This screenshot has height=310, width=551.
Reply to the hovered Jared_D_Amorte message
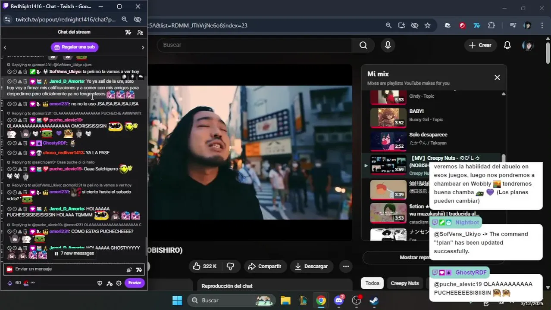[x=140, y=77]
